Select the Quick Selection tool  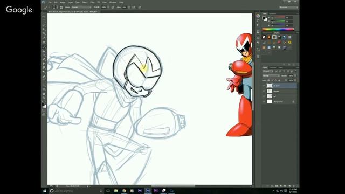click(x=44, y=29)
